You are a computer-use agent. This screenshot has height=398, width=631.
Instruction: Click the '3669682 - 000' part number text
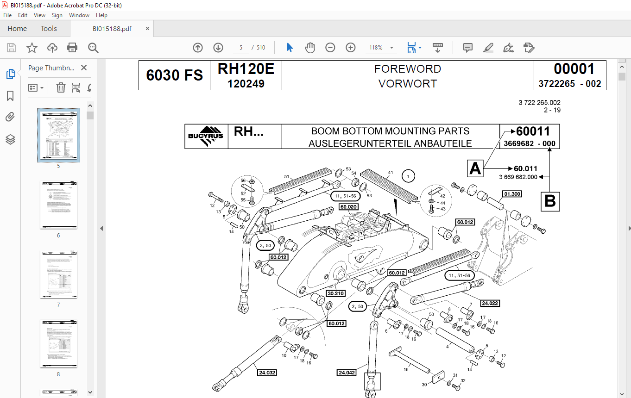tap(530, 143)
